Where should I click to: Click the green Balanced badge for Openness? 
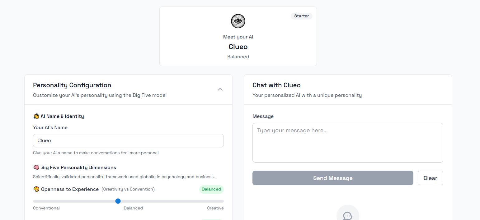pos(211,189)
